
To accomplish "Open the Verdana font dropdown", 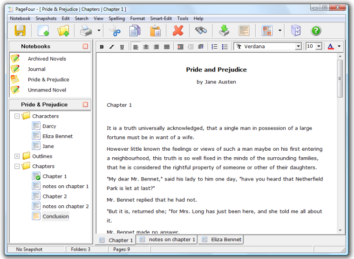I will coord(298,47).
